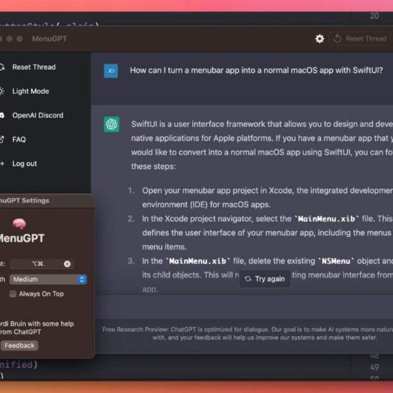Open the FAQ link in the sidebar
The height and width of the screenshot is (393, 393).
[19, 140]
